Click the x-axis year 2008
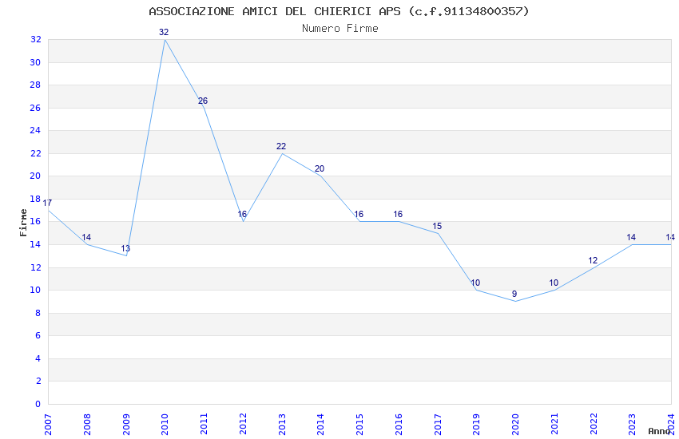Screen dimensions: 679x439 click(86, 424)
